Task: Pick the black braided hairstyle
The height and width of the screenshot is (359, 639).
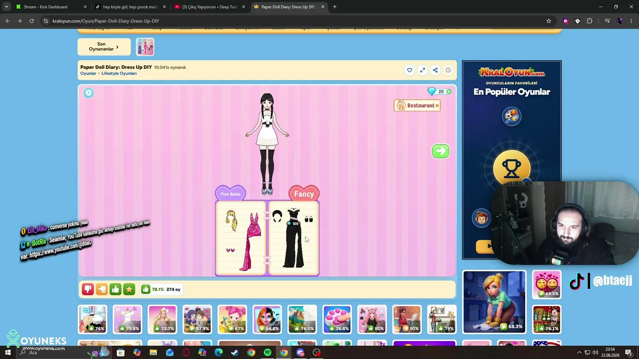Action: (x=277, y=216)
